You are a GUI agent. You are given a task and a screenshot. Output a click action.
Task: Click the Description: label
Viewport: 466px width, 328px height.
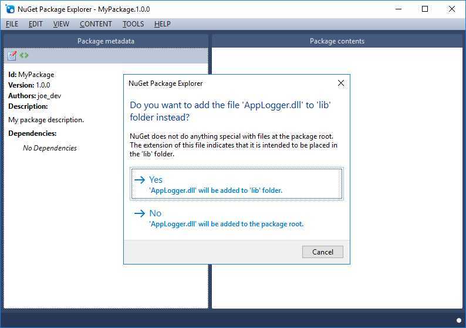28,106
